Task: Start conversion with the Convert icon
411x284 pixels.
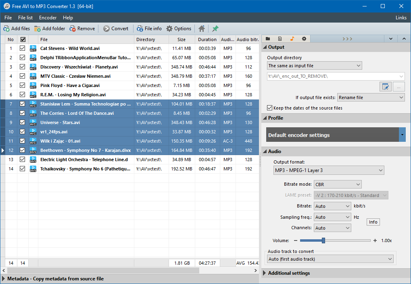Action: click(x=106, y=29)
